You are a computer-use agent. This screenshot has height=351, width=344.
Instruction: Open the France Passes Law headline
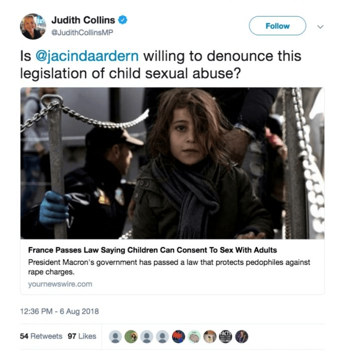point(152,250)
